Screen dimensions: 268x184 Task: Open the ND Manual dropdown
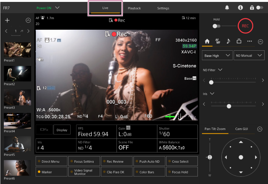pyautogui.click(x=249, y=56)
